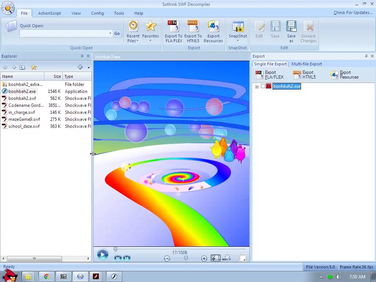Screen dimensions: 376x282
Task: Switch to Multi-file Export tab
Action: pos(307,64)
